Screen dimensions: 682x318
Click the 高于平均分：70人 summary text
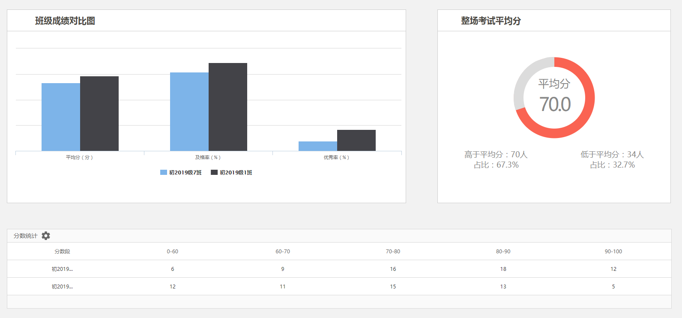tap(496, 154)
